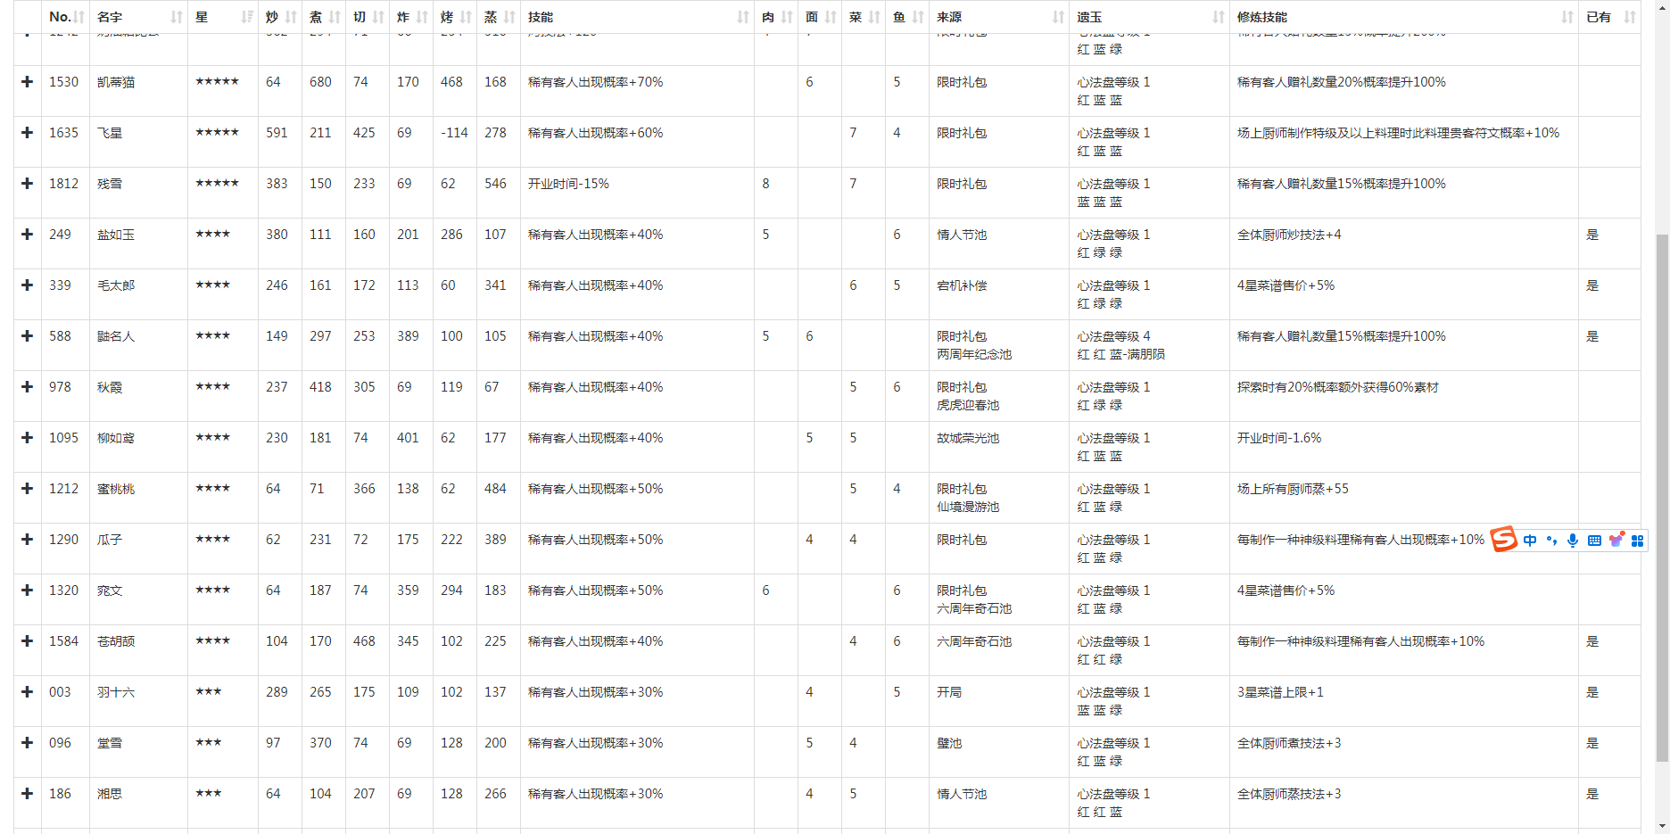The image size is (1670, 834).
Task: Expand row 339 毛太郎 details
Action: (x=28, y=285)
